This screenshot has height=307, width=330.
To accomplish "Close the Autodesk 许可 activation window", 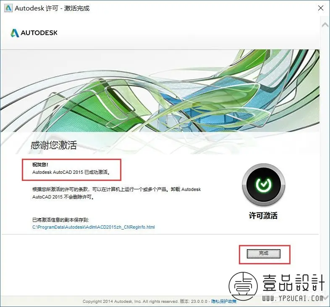I will click(x=321, y=8).
